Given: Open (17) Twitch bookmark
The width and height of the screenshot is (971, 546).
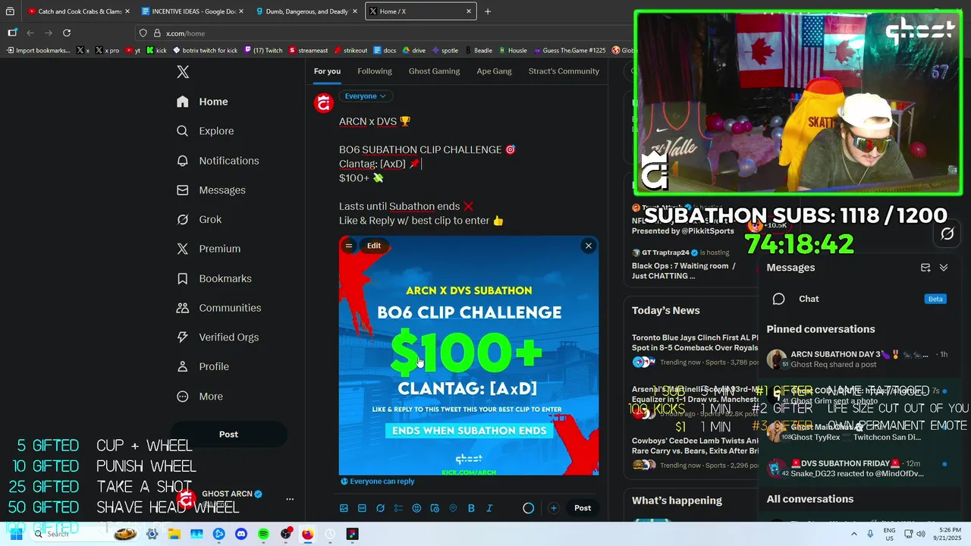Looking at the screenshot, I should click(262, 51).
